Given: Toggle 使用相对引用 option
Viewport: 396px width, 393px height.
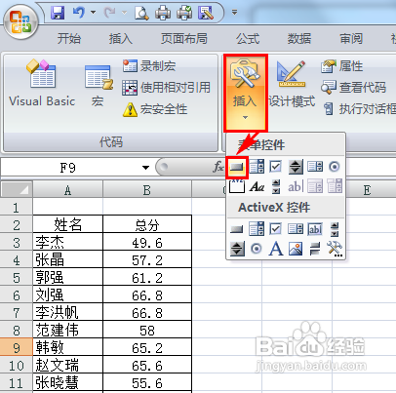Looking at the screenshot, I should click(166, 88).
